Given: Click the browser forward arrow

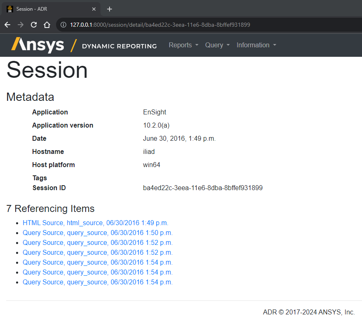Looking at the screenshot, I should (21, 25).
